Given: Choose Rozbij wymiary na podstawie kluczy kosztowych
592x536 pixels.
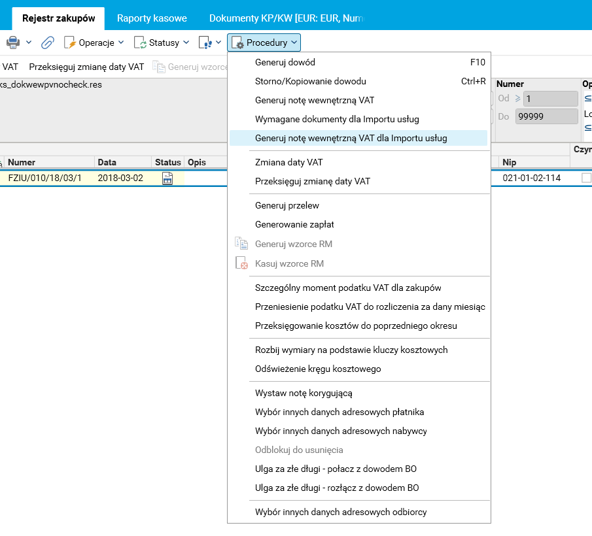Looking at the screenshot, I should [x=358, y=350].
